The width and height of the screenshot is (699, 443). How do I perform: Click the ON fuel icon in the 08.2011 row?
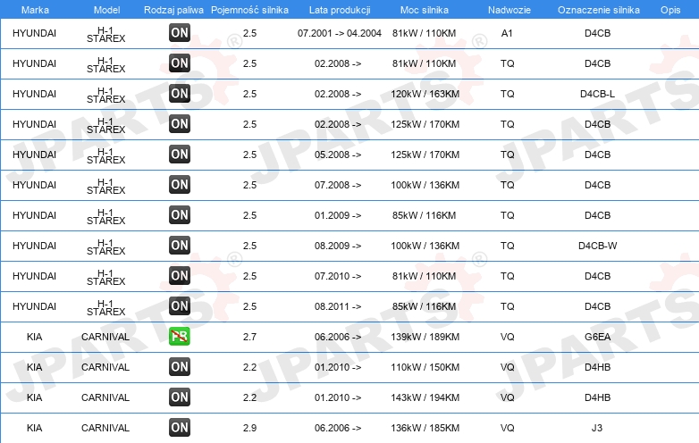[180, 306]
